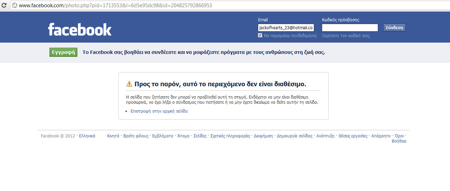
Task: Open the Εμβλήματα footer link
Action: point(163,136)
